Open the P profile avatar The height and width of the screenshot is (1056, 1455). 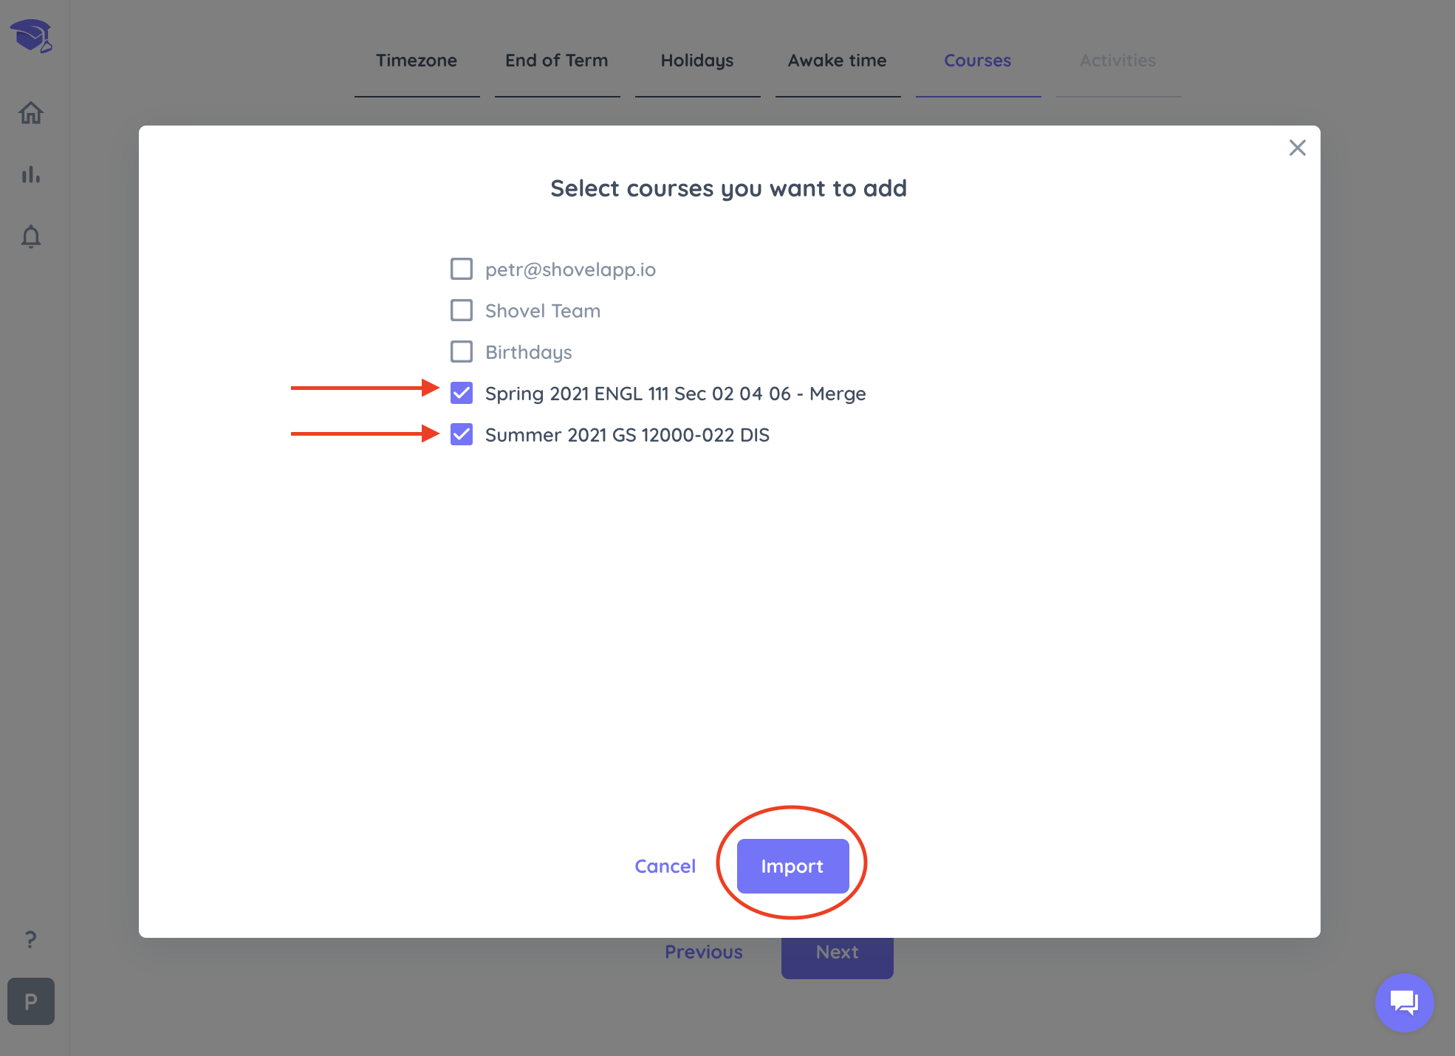pyautogui.click(x=31, y=1001)
